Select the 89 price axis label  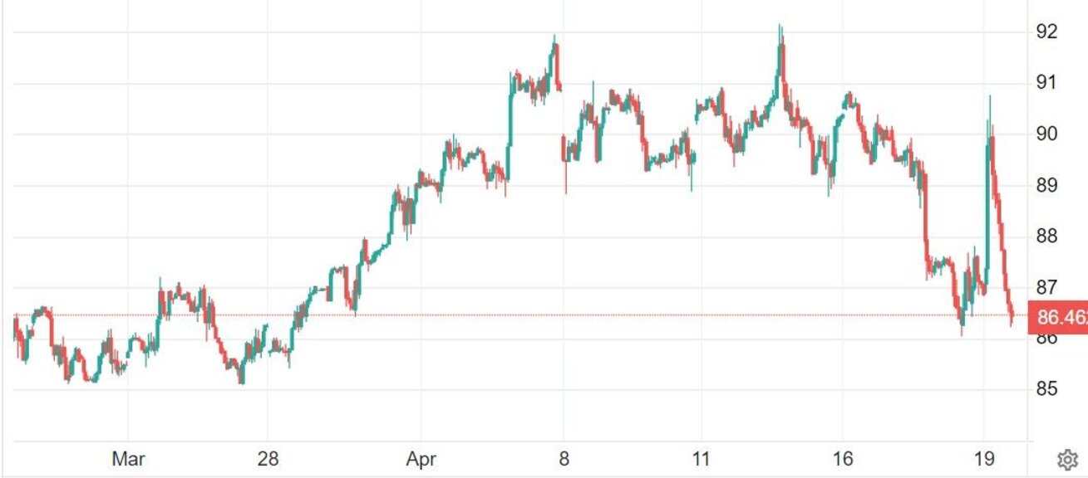pyautogui.click(x=1046, y=185)
